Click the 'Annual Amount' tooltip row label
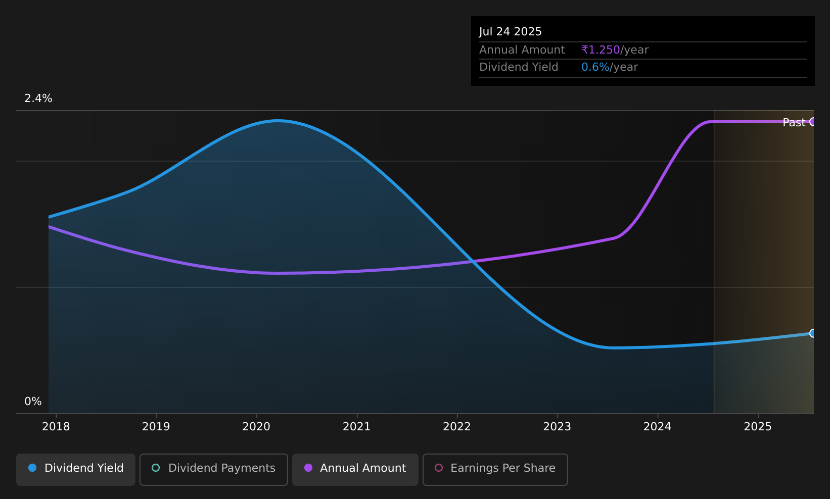Screen dimensions: 830x499 tap(522, 50)
